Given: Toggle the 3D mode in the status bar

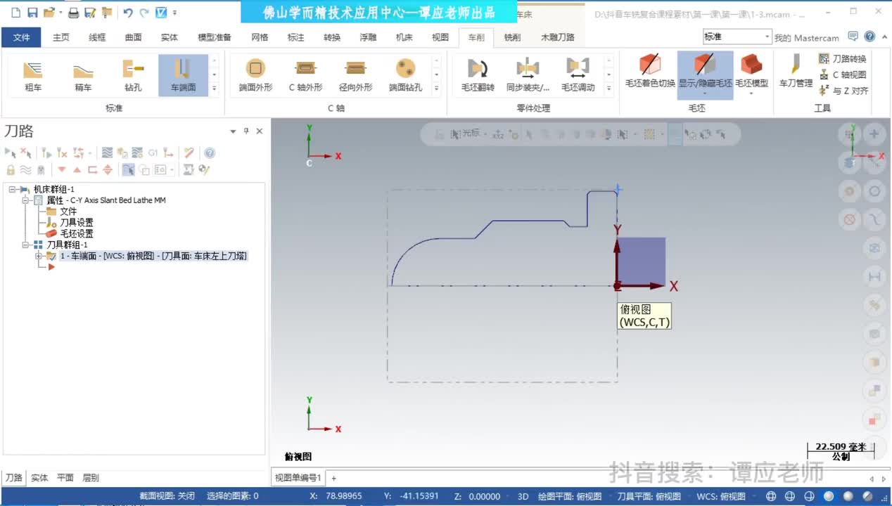Looking at the screenshot, I should tap(523, 496).
